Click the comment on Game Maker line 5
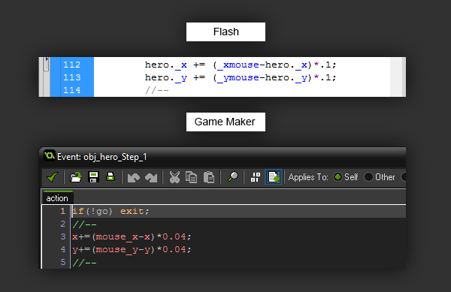This screenshot has width=451, height=292. coord(84,263)
